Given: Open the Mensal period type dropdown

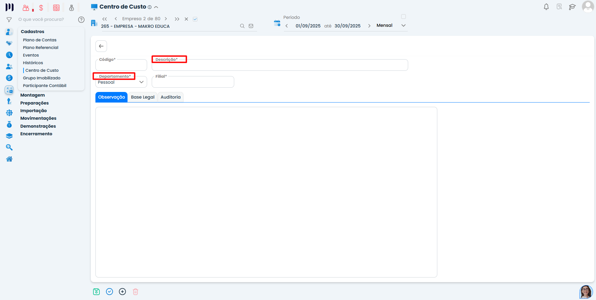Looking at the screenshot, I should click(x=391, y=25).
